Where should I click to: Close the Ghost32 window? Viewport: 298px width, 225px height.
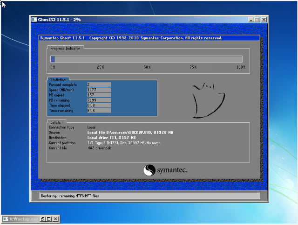(264, 20)
